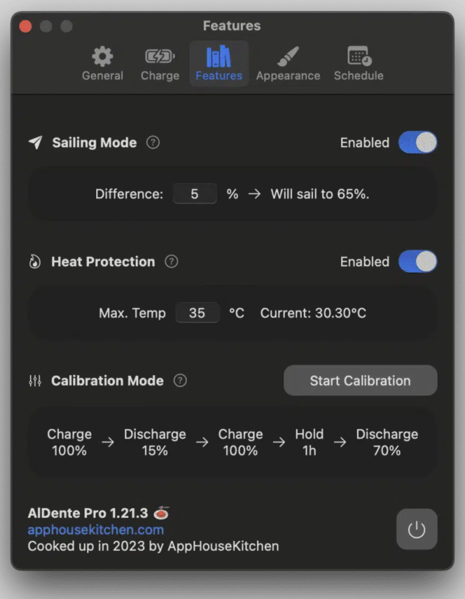The height and width of the screenshot is (599, 465).
Task: Disable the Sailing Mode toggle
Action: point(418,142)
